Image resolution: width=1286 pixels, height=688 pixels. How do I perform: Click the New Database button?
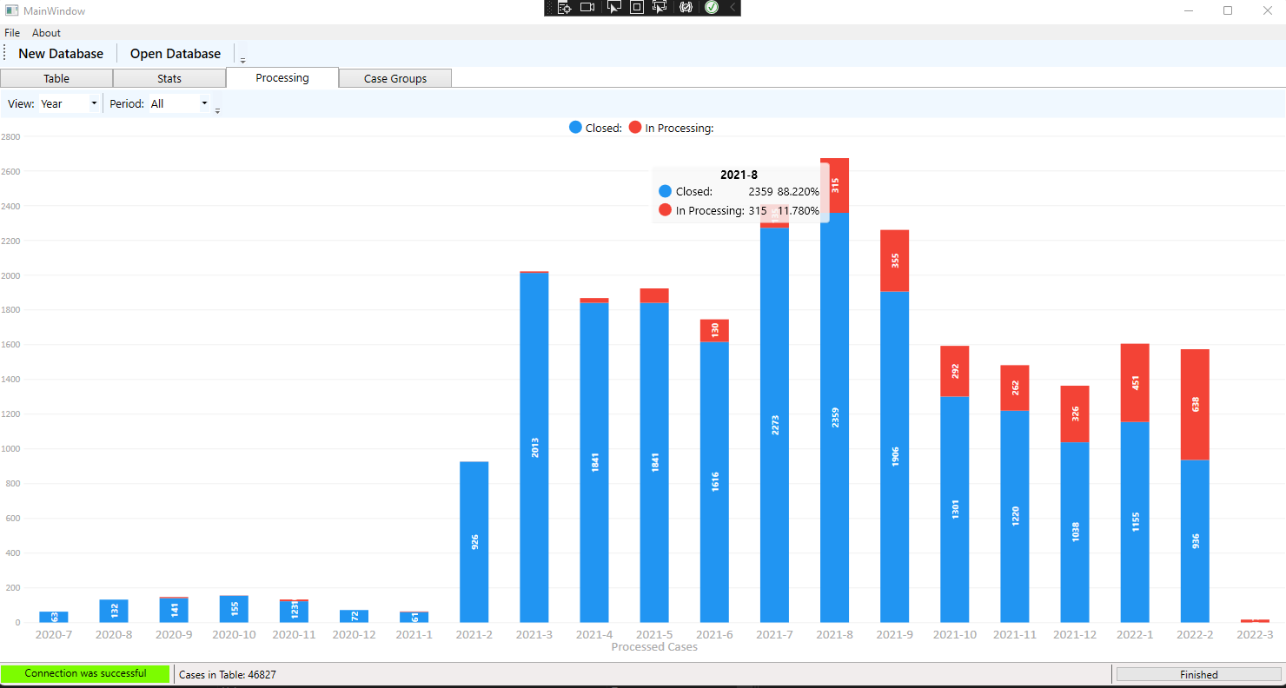point(61,53)
